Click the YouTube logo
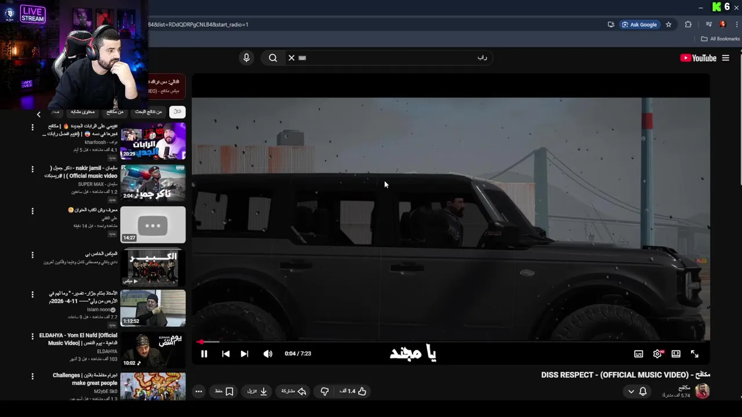 coord(699,58)
